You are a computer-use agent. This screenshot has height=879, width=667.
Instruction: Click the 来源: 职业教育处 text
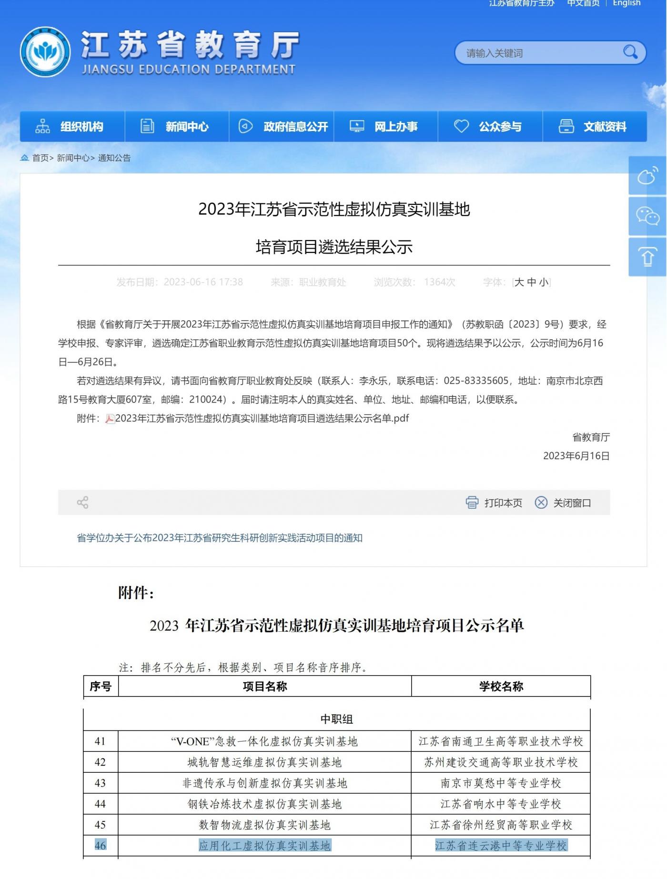[308, 282]
